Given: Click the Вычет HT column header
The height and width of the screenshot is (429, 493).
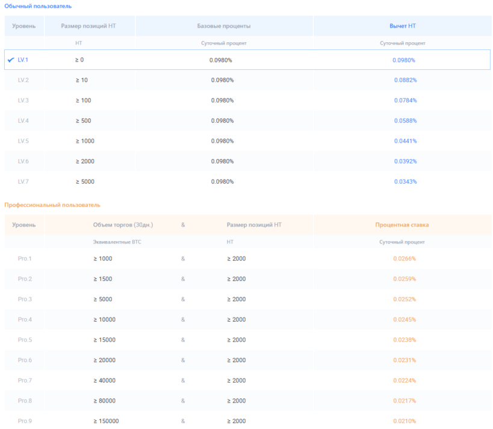Looking at the screenshot, I should pyautogui.click(x=402, y=26).
